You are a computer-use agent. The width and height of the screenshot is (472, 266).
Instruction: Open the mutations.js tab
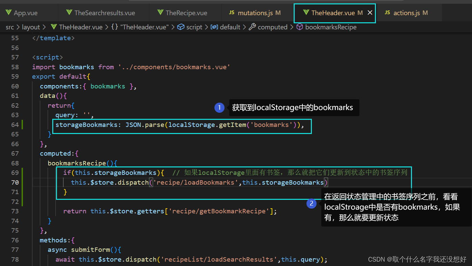tap(255, 13)
